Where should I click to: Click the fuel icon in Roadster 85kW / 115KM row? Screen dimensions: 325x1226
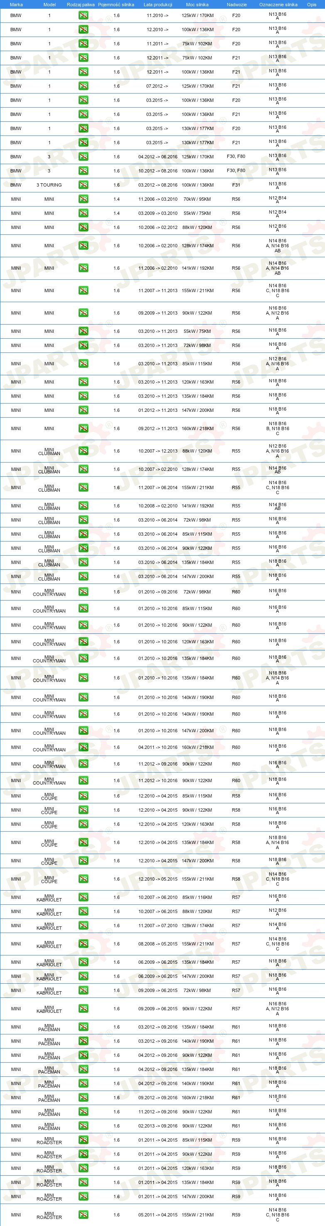83,1140
